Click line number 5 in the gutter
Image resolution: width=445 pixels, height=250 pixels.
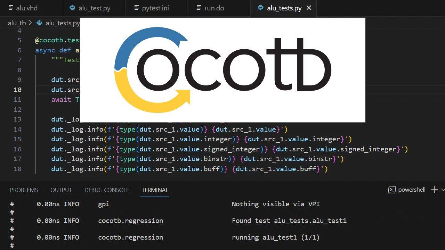coord(19,40)
